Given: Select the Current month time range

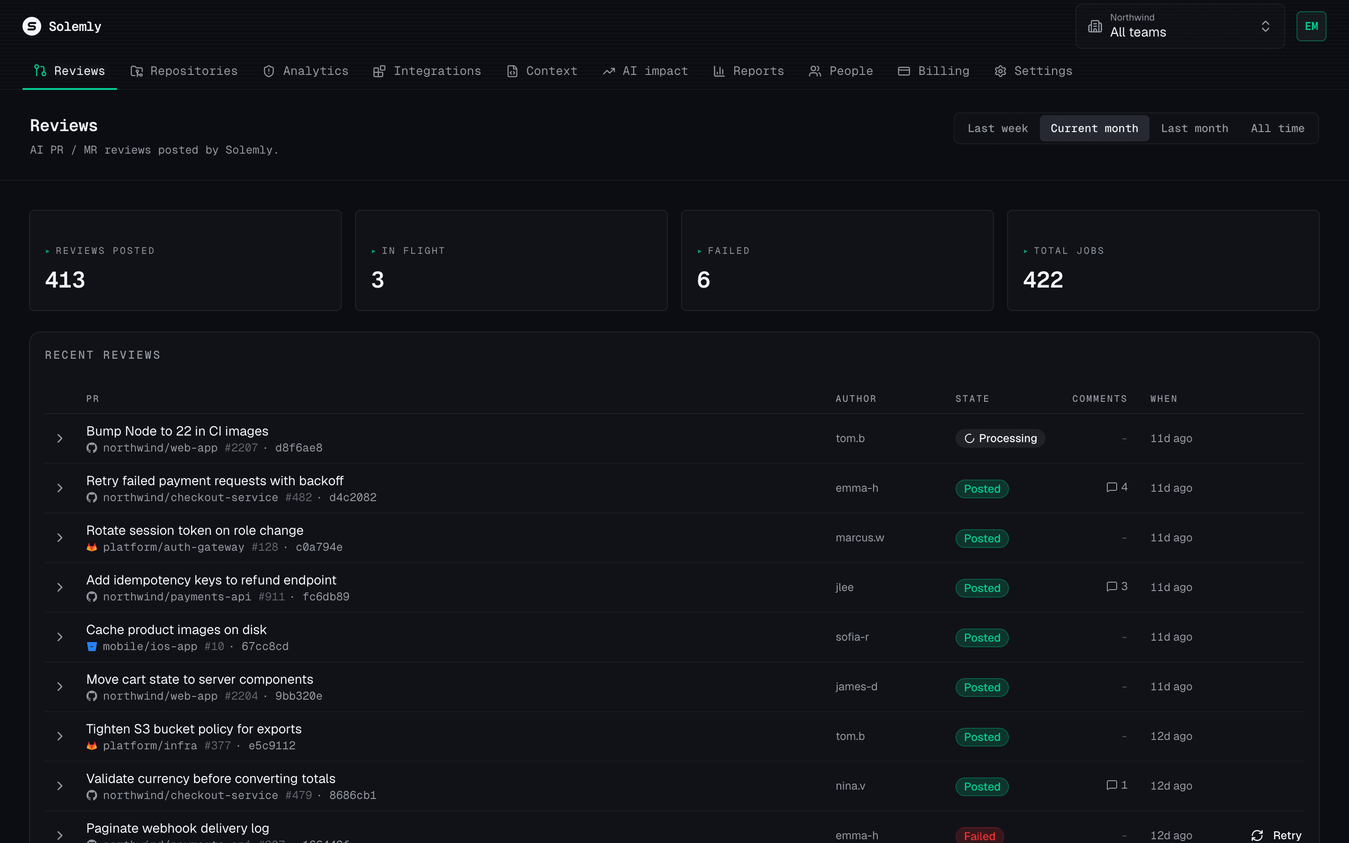Looking at the screenshot, I should click(x=1094, y=128).
